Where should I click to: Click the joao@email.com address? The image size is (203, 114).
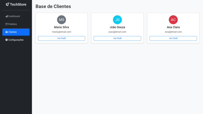point(117,32)
